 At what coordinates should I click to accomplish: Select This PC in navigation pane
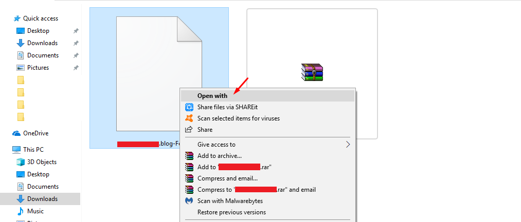33,150
